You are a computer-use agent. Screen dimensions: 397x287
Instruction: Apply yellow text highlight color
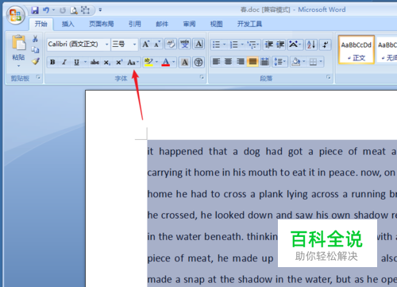[x=148, y=62]
